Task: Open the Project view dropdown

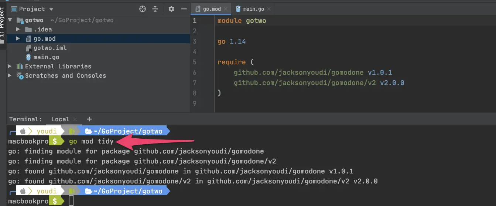Action: (51, 9)
